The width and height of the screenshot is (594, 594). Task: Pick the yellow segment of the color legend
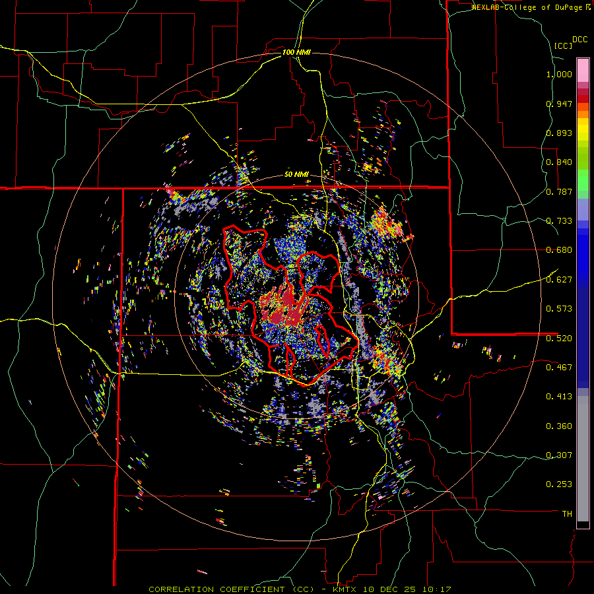[583, 130]
